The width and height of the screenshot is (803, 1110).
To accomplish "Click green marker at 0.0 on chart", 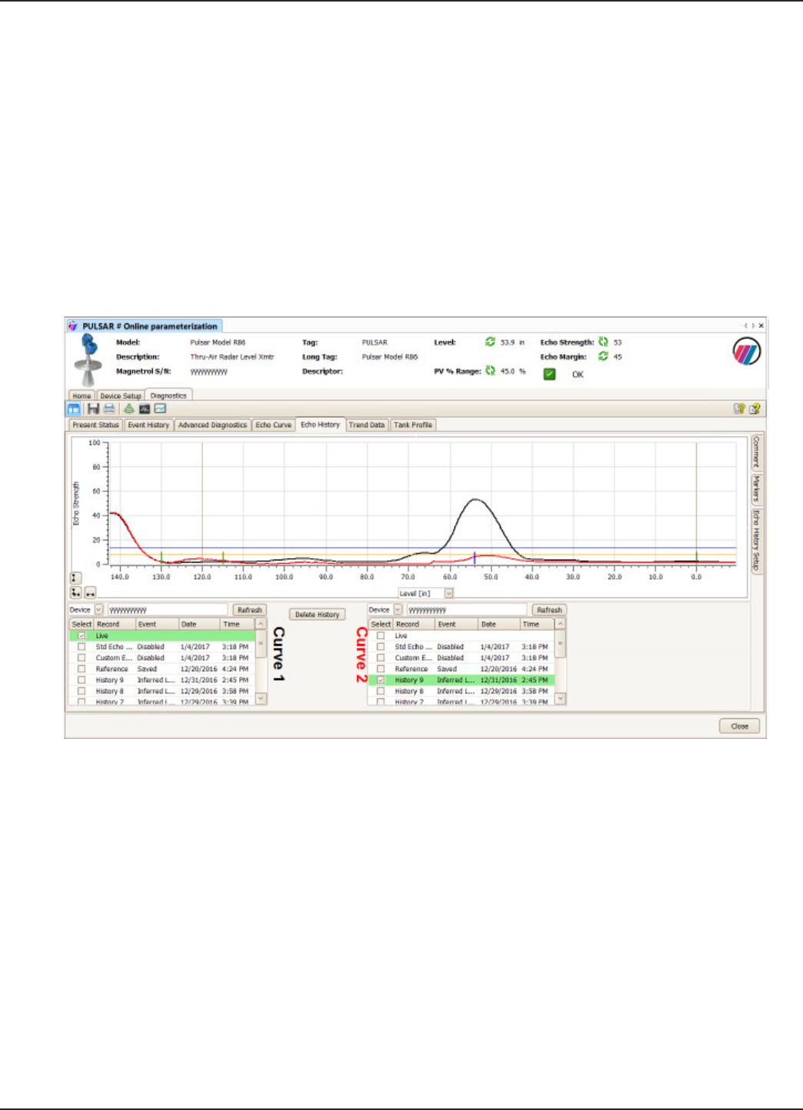I will 697,557.
